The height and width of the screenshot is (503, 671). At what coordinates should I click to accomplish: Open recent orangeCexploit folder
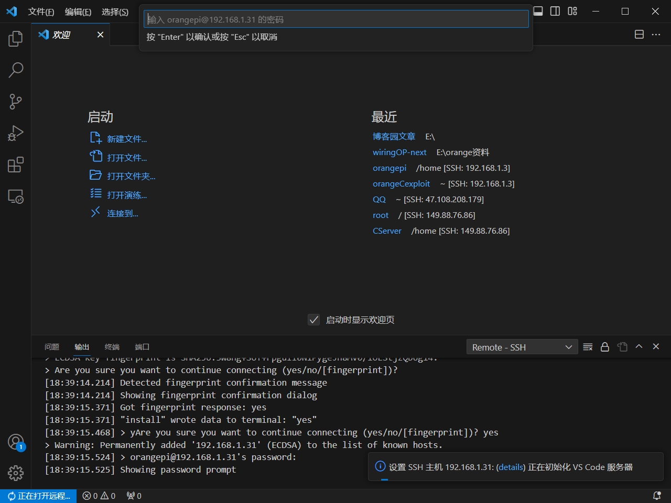click(x=401, y=183)
